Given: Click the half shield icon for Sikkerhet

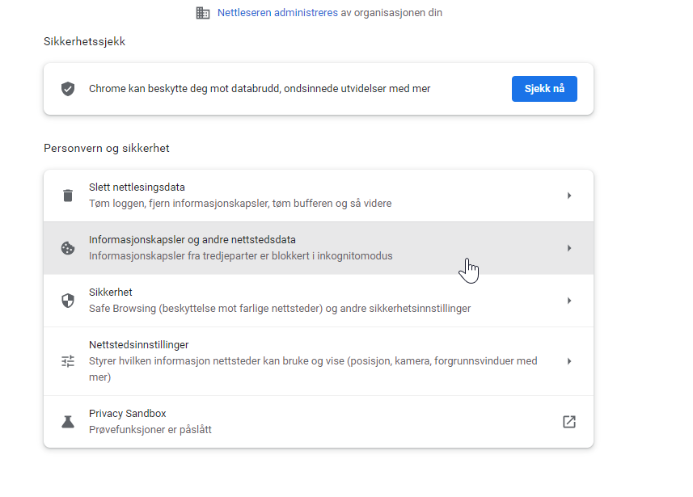Looking at the screenshot, I should pyautogui.click(x=68, y=301).
